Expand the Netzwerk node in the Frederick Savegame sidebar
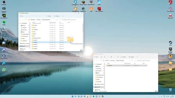Image resolution: width=175 pixels, height=98 pixels. [x=94, y=90]
